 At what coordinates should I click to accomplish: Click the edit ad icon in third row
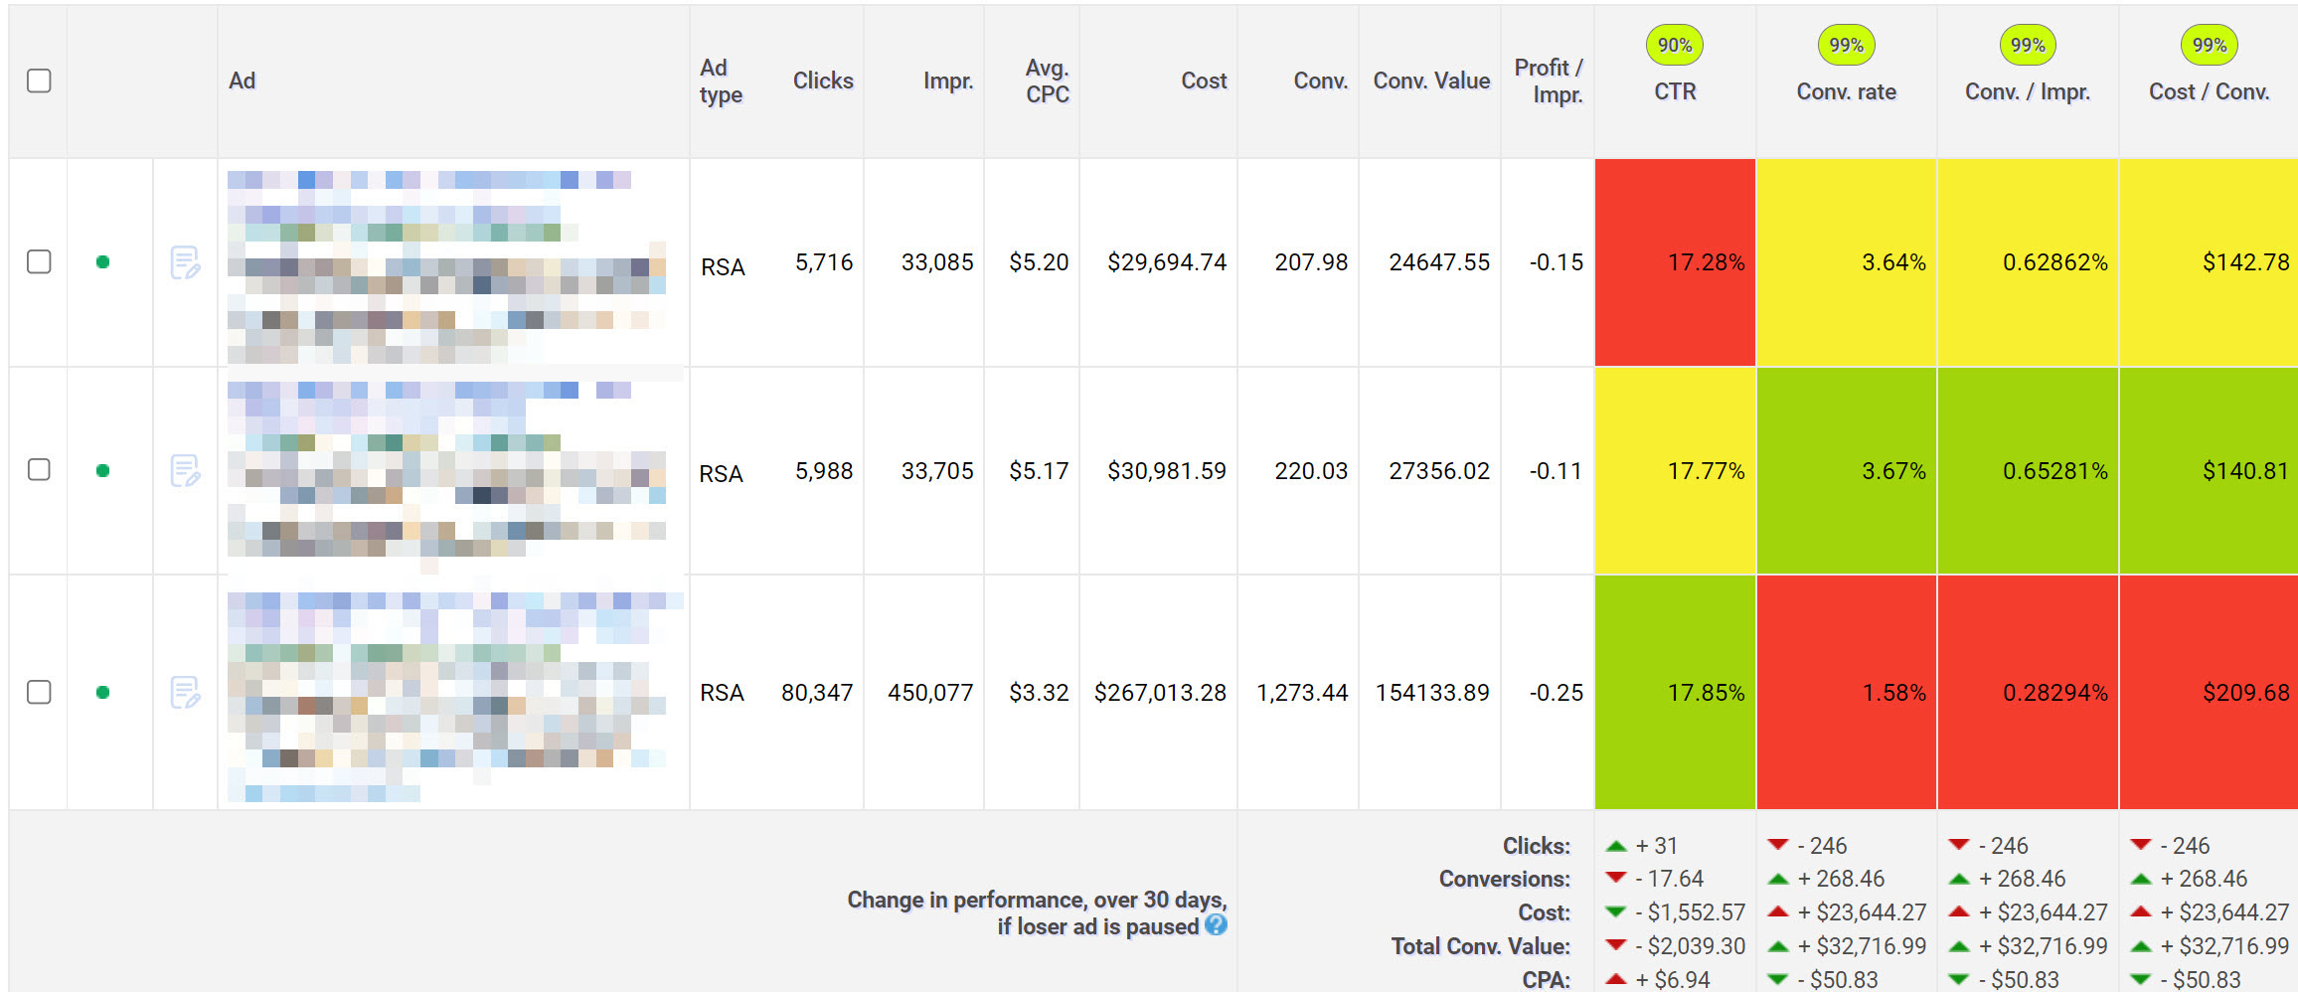click(x=185, y=692)
